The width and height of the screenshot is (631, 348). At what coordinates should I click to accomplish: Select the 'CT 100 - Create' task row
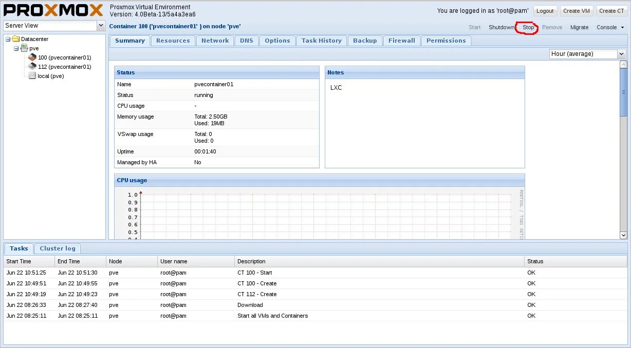click(x=315, y=283)
